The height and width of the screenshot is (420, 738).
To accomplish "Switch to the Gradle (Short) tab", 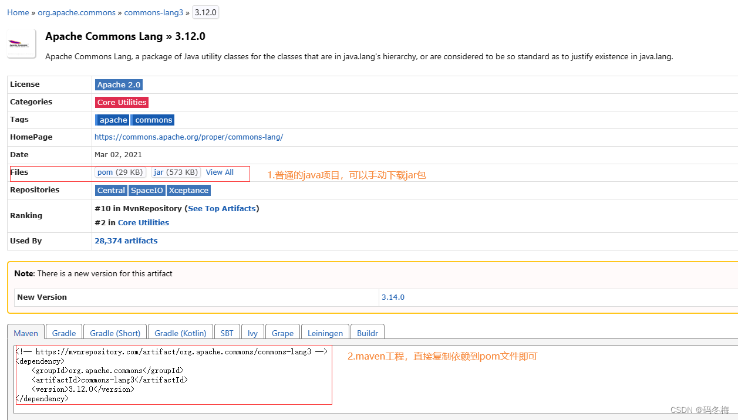I will (115, 333).
